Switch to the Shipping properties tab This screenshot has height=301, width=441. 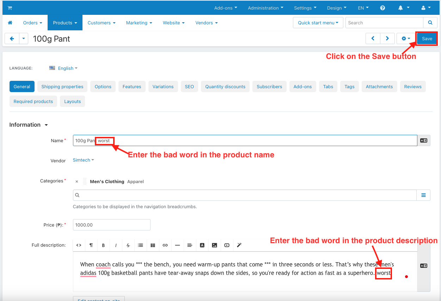pos(62,86)
